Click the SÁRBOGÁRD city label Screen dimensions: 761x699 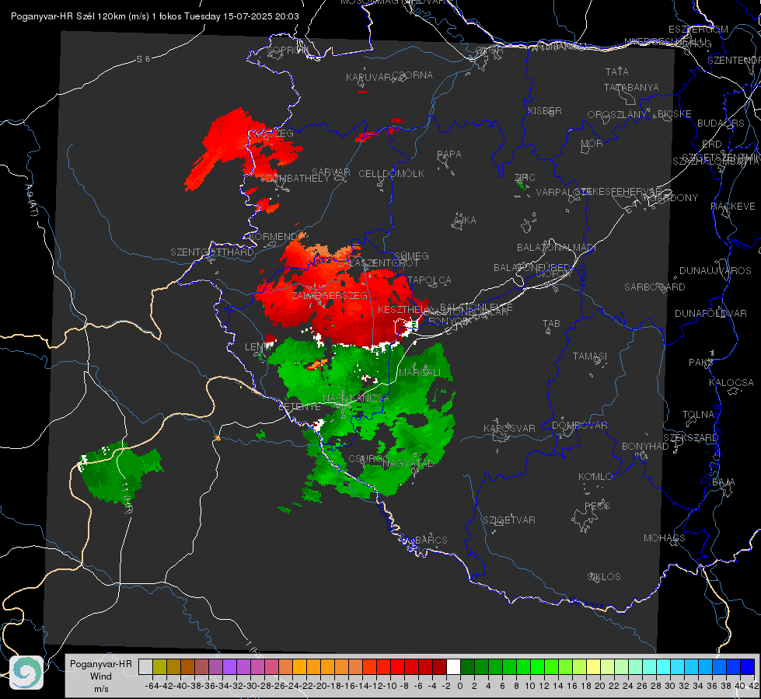click(655, 287)
